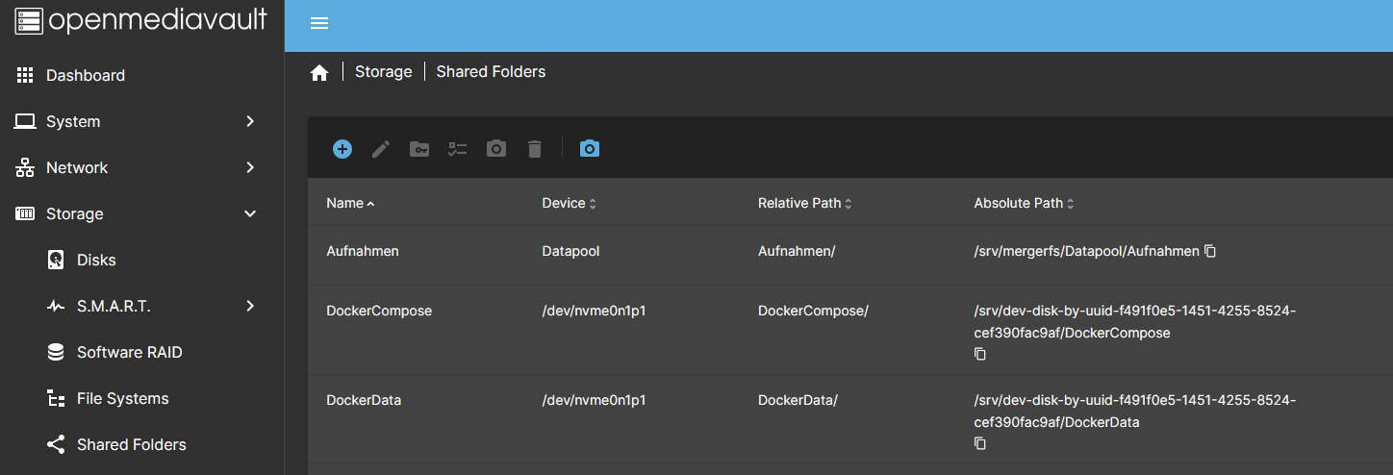The width and height of the screenshot is (1393, 475).
Task: Click the absolute path ending in /DockerData
Action: click(1135, 411)
